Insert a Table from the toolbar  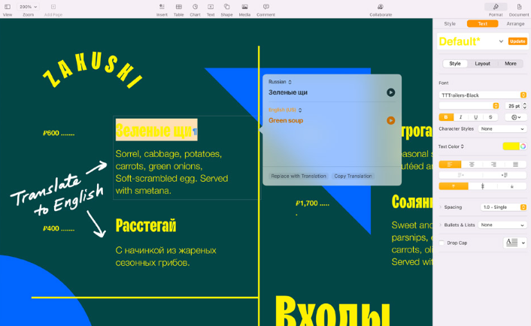[179, 7]
